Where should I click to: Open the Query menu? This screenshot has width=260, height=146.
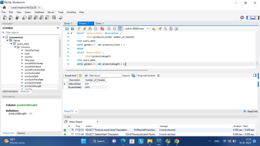click(x=28, y=12)
